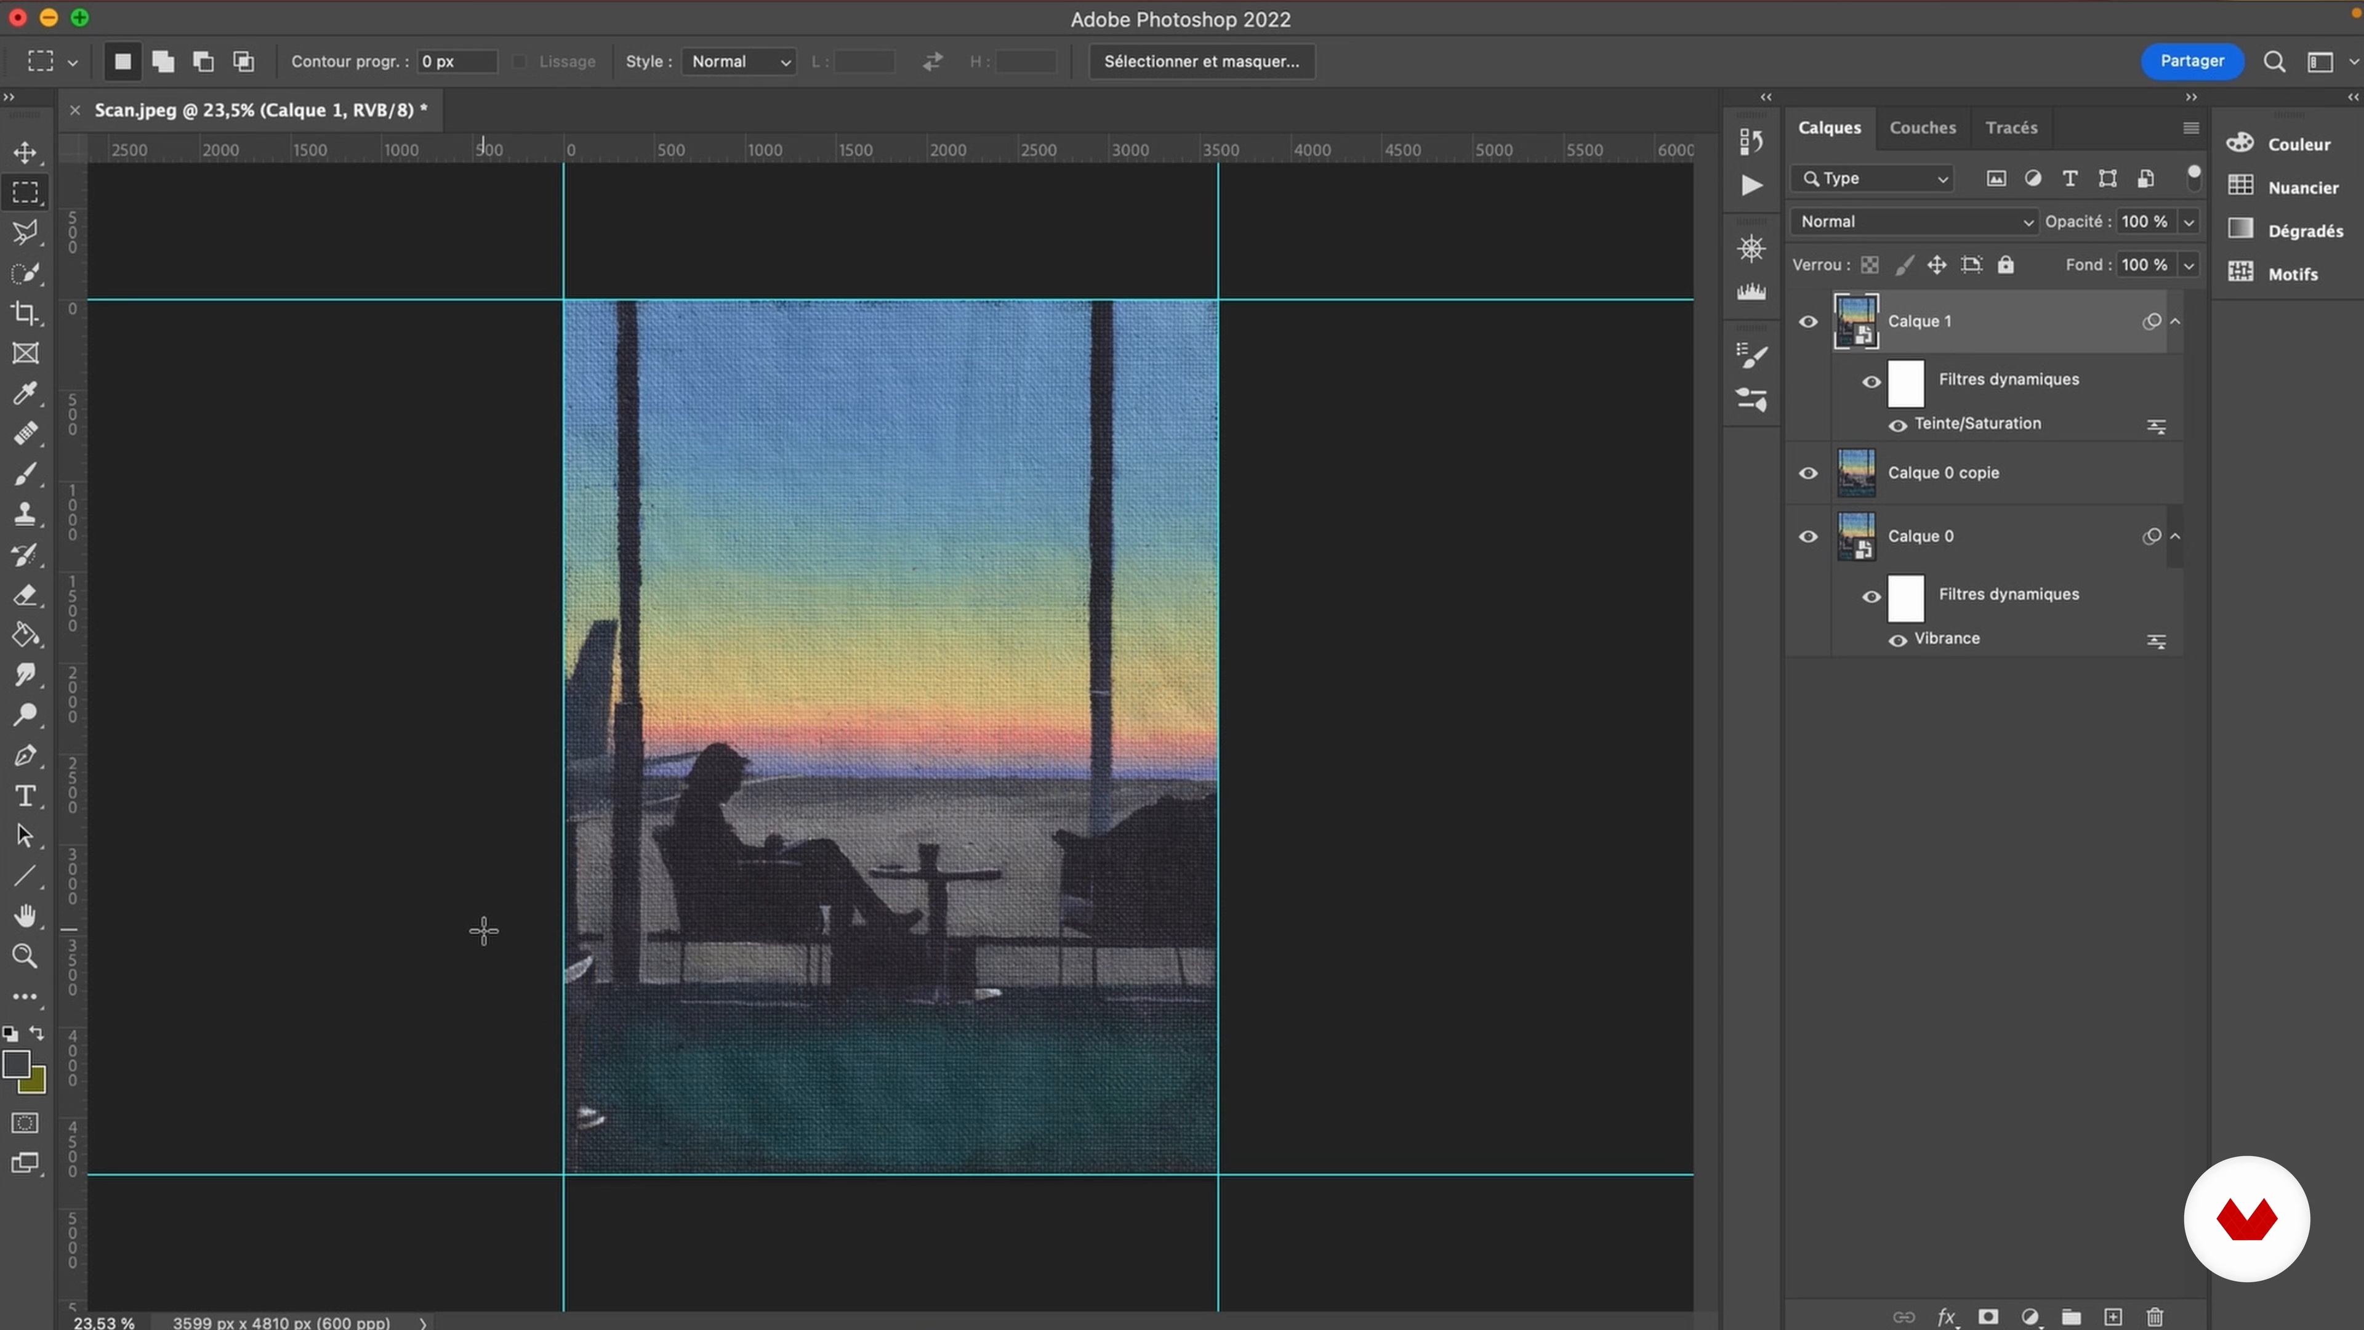Select the Paint Bucket tool

(x=25, y=634)
